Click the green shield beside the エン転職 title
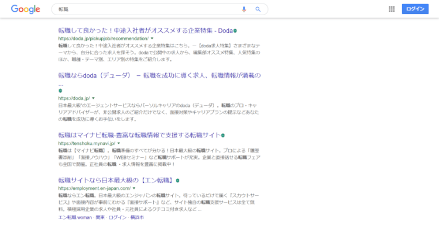Viewport: 439px width, 225px height. pos(177,181)
